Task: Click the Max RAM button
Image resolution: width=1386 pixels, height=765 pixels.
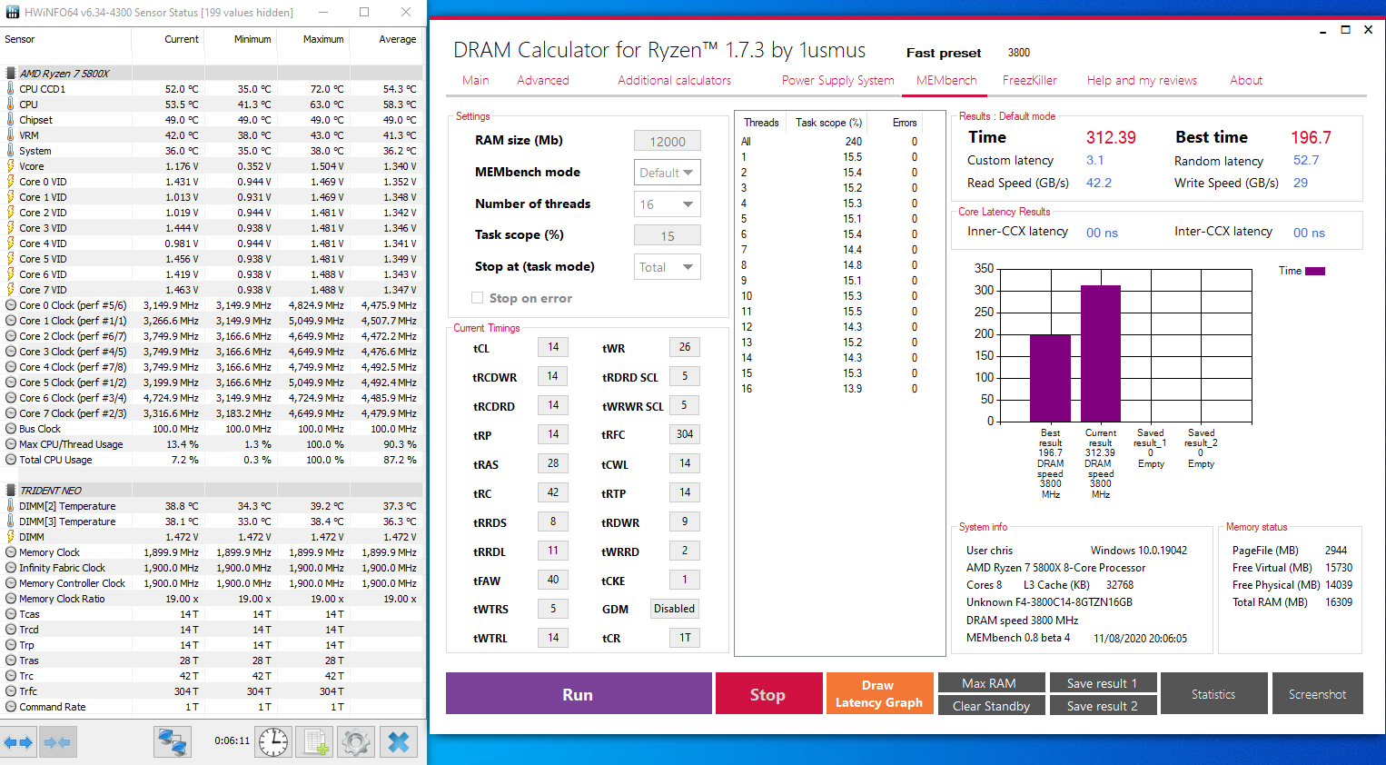Action: coord(990,683)
